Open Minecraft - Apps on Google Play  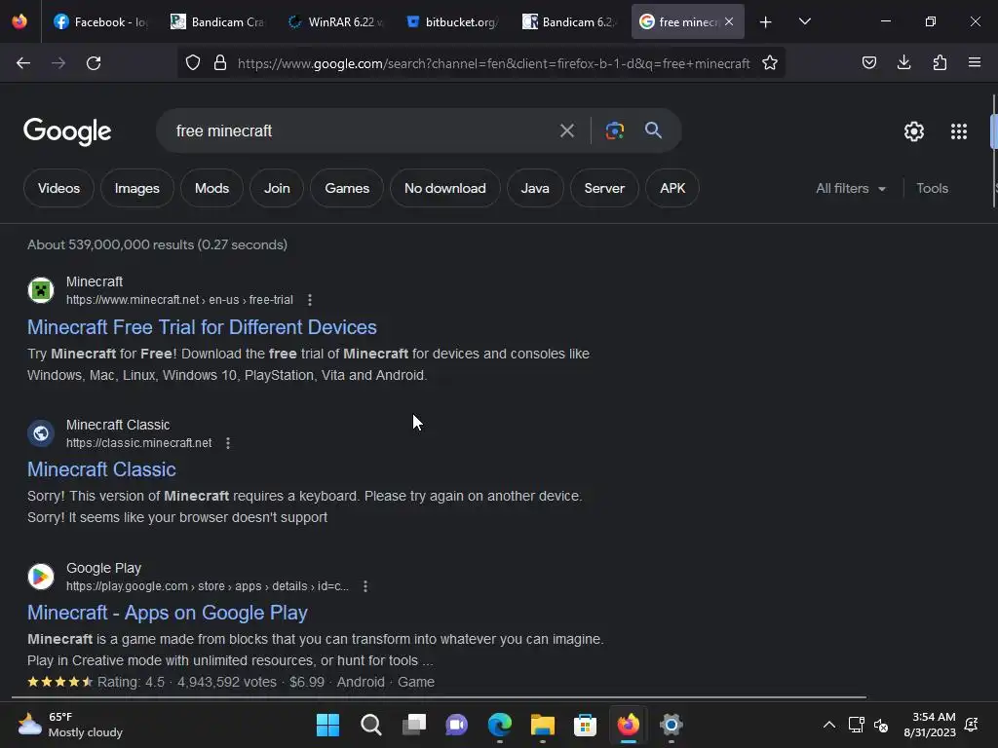click(168, 613)
